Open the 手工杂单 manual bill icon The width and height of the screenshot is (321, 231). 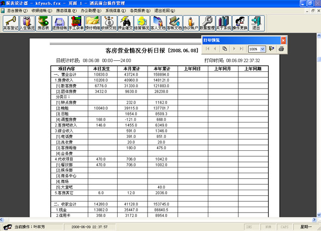pyautogui.click(x=76, y=23)
